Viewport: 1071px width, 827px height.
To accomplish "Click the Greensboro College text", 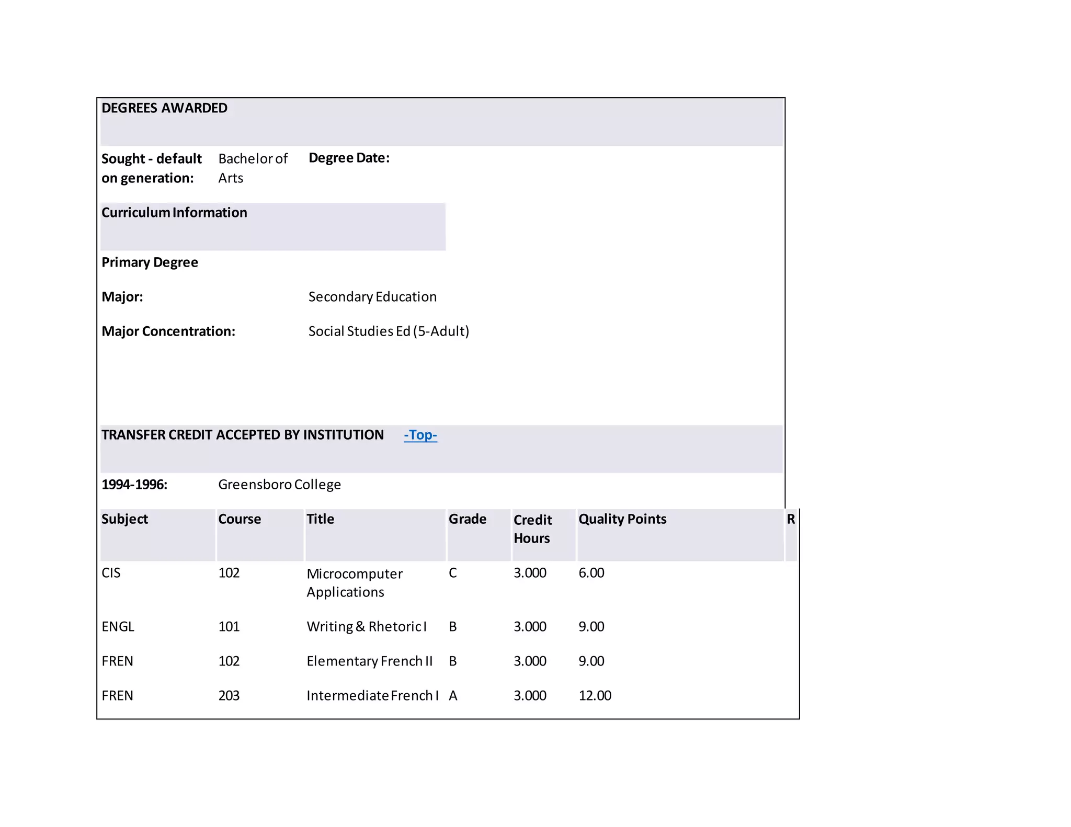I will tap(279, 485).
